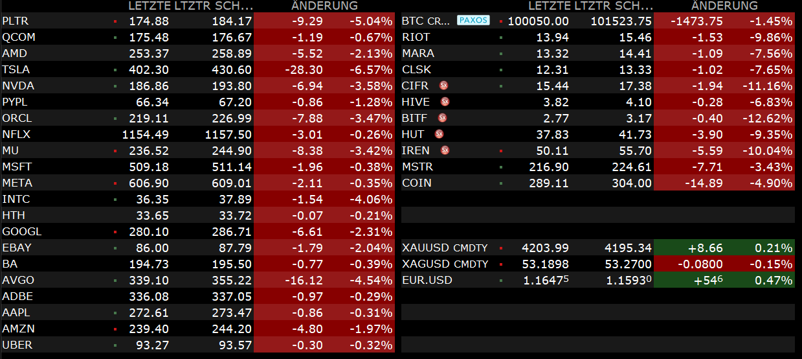Sort by ÄNDERUNG header above the PLTR row
802x359 pixels.
pyautogui.click(x=324, y=6)
